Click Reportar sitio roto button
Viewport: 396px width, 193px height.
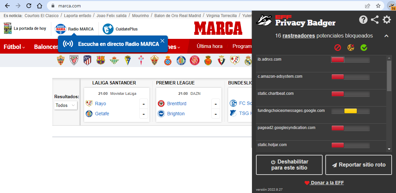click(358, 165)
